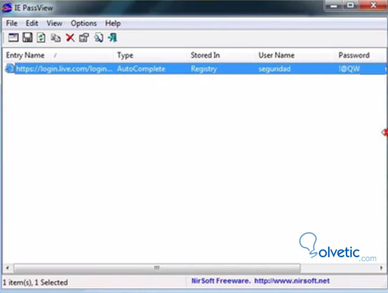Open the Options menu
The image size is (388, 293).
click(x=83, y=24)
